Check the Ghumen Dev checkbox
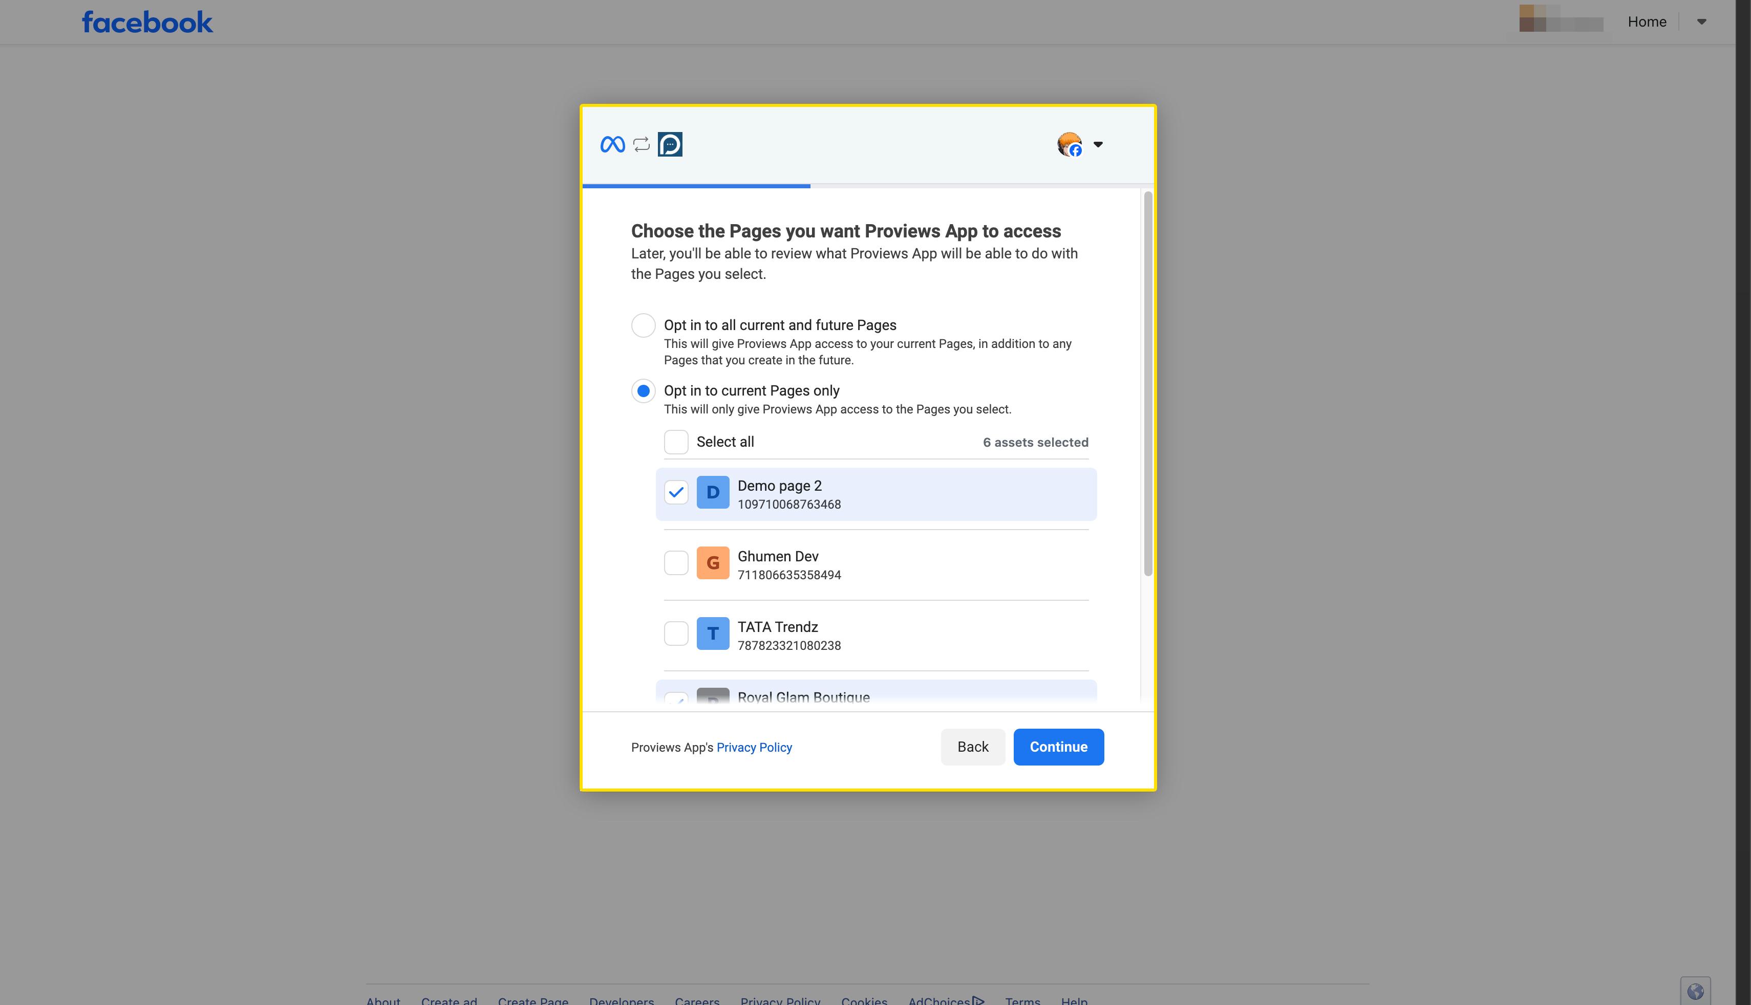 click(676, 563)
